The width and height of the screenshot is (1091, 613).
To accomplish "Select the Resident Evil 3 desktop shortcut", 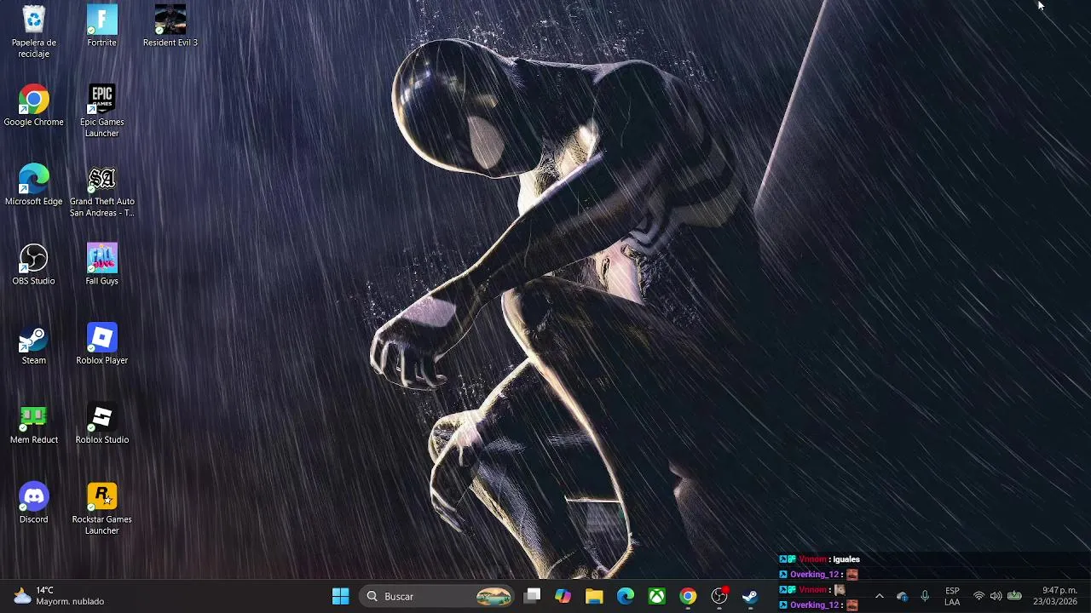I will tap(170, 26).
